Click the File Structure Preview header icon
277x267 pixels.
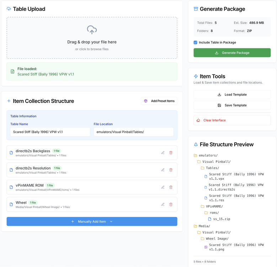pos(196,144)
